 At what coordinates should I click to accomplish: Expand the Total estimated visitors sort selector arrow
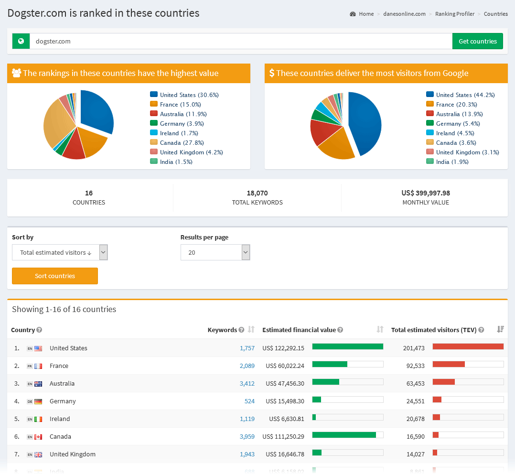coord(103,252)
